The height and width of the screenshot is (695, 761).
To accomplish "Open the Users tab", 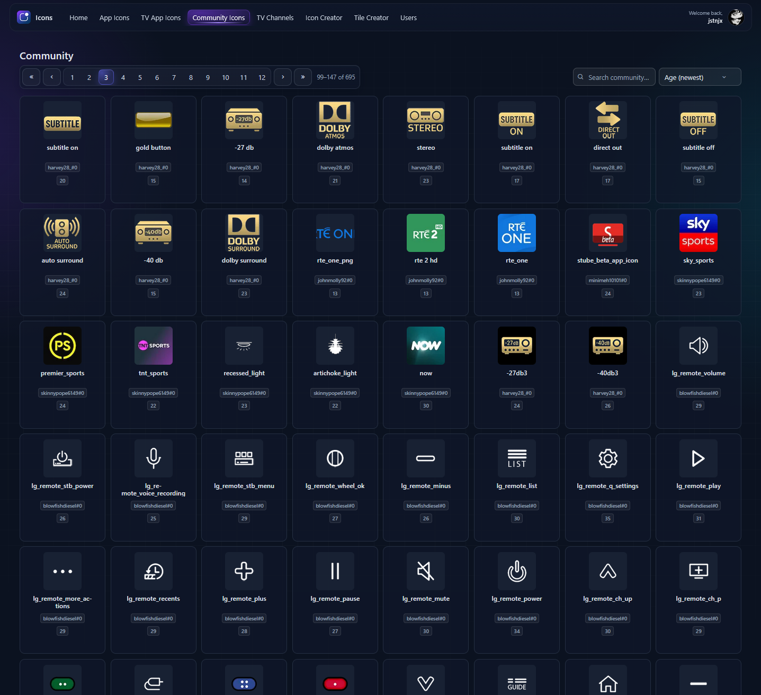I will (x=408, y=17).
